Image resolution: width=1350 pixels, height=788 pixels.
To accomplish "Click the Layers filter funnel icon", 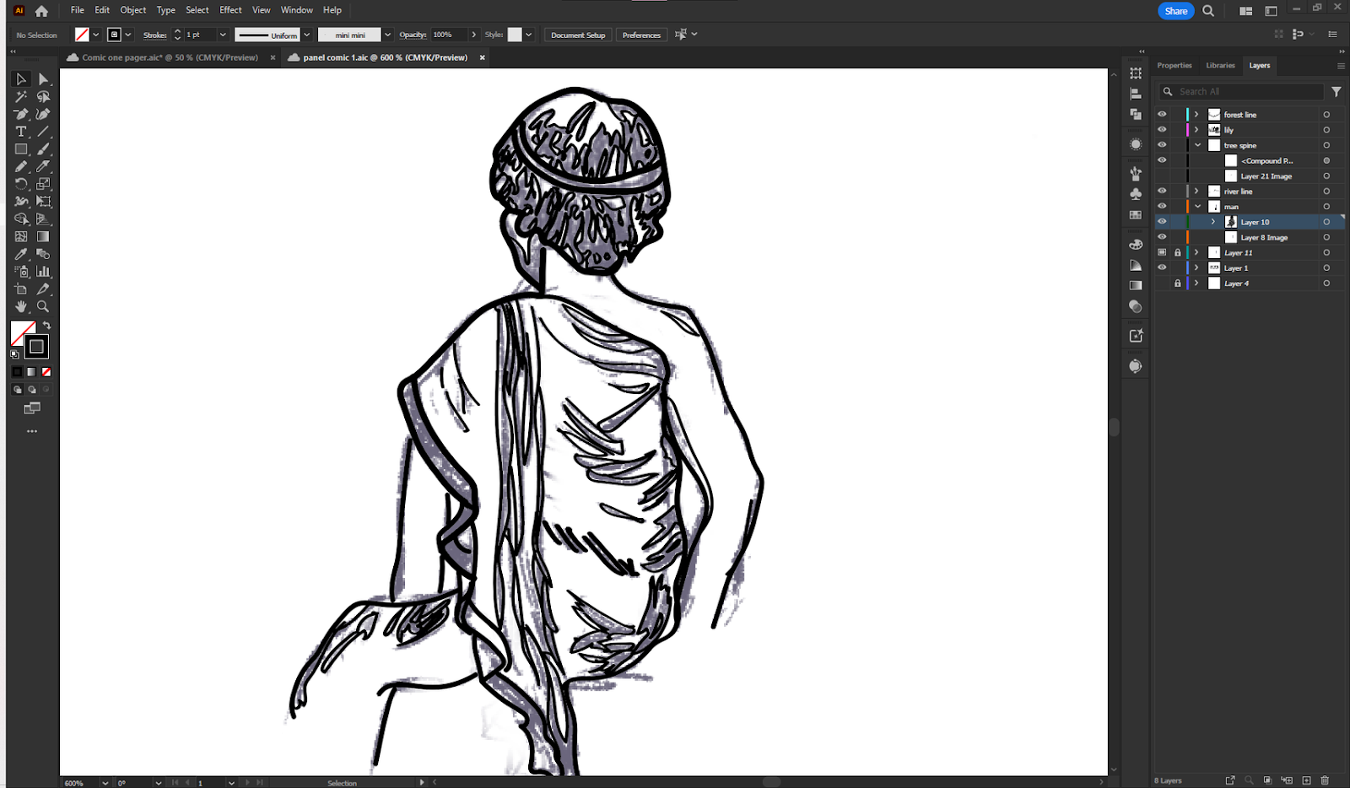I will click(1336, 91).
